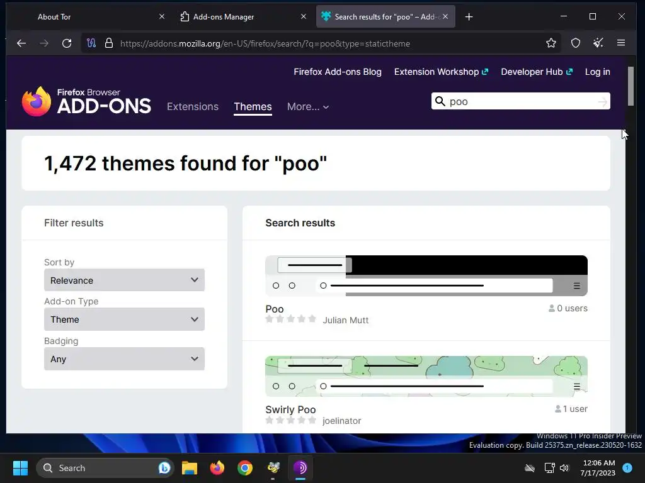
Task: Open the clock and date panel
Action: point(598,468)
